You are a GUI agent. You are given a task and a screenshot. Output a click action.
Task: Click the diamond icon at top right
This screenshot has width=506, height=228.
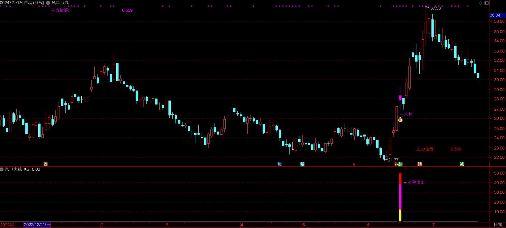pos(480,3)
